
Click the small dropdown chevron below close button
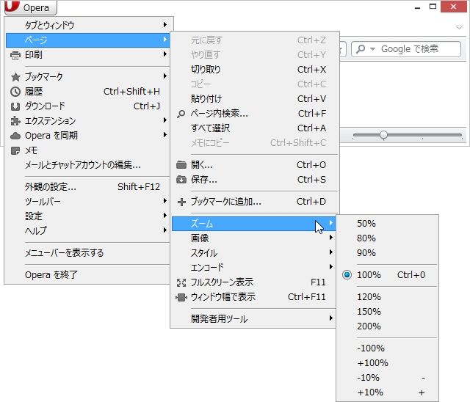coord(459,27)
